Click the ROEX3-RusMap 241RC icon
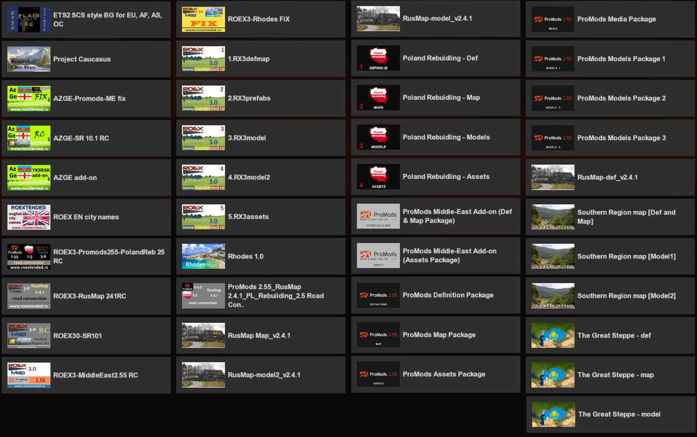 29,296
